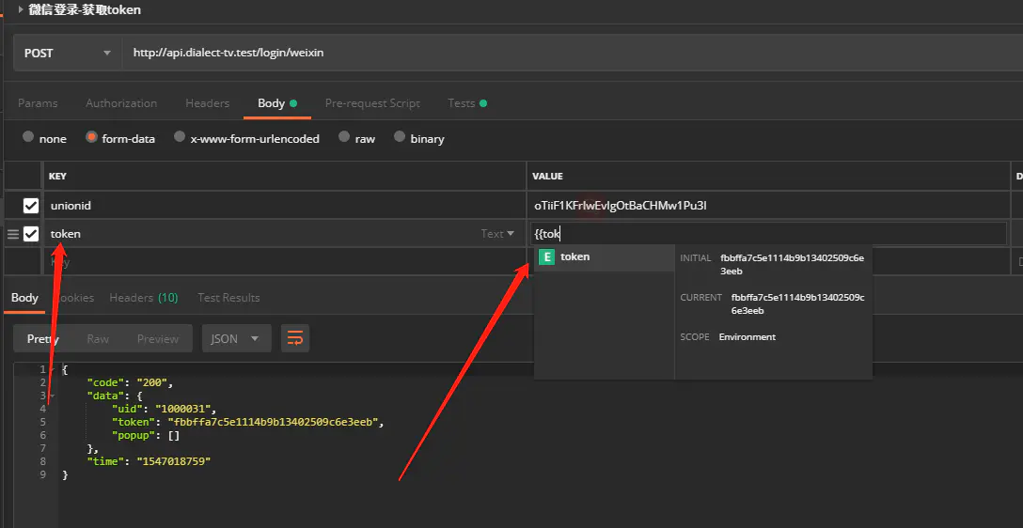Open the response Headers (10) tab

(x=144, y=297)
